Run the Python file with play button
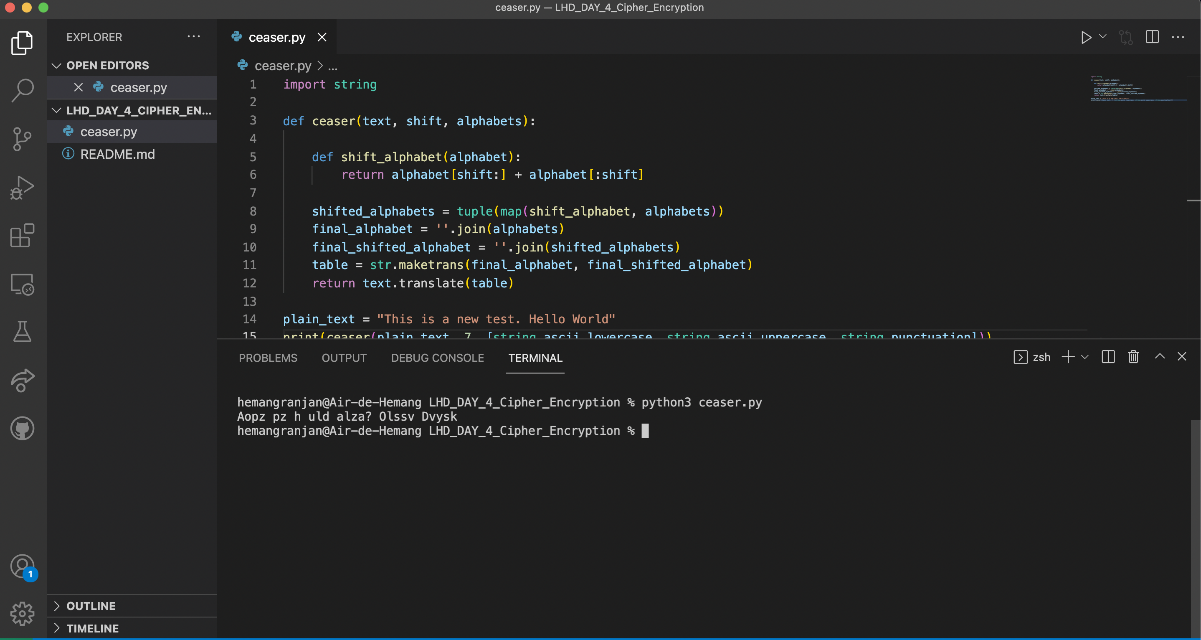Image resolution: width=1201 pixels, height=640 pixels. (x=1086, y=37)
